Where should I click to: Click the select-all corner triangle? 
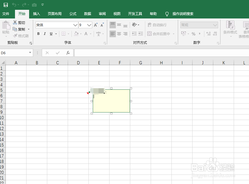(3, 63)
